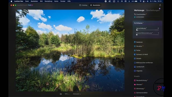This screenshot has width=172, height=97.
Task: Open the Zuschneiden crop tool icon
Action: [135, 14]
